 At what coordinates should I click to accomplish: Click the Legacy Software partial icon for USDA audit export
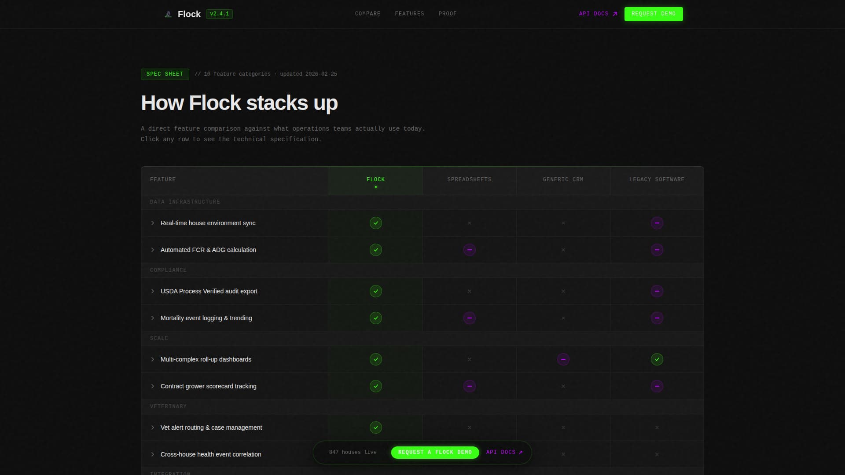(657, 291)
